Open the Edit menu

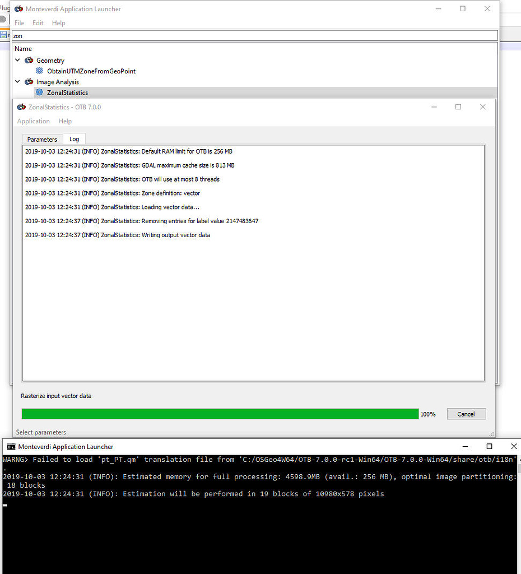[38, 23]
